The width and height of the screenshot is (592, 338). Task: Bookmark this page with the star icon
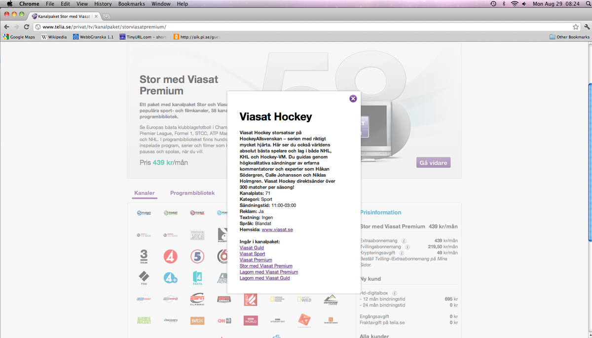click(x=575, y=27)
